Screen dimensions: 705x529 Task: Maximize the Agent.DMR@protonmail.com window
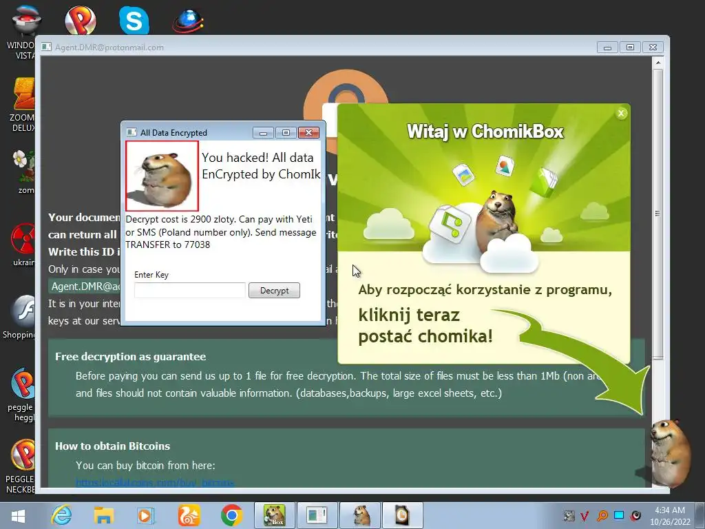(630, 48)
